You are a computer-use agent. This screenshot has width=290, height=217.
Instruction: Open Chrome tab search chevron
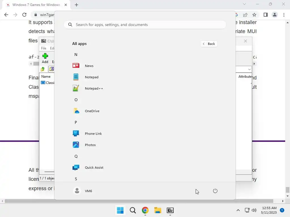pos(244,4)
